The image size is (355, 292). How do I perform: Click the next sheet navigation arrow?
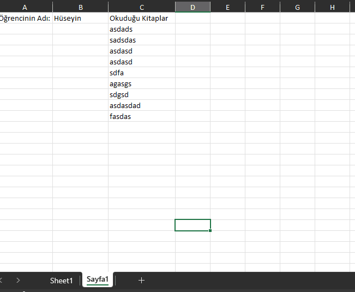tap(18, 280)
